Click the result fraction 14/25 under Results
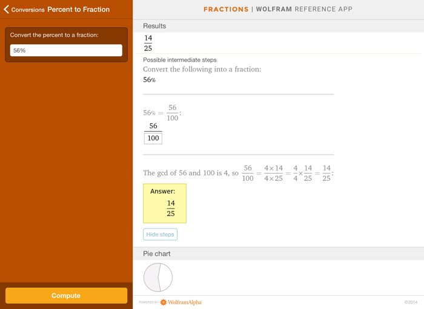Image resolution: width=424 pixels, height=309 pixels. click(x=148, y=43)
